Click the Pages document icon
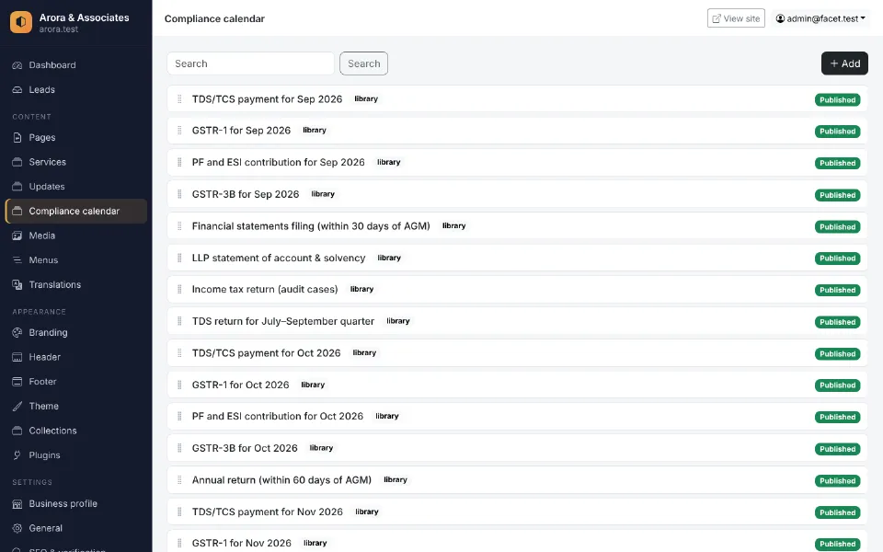Viewport: 883px width, 552px height. click(17, 137)
